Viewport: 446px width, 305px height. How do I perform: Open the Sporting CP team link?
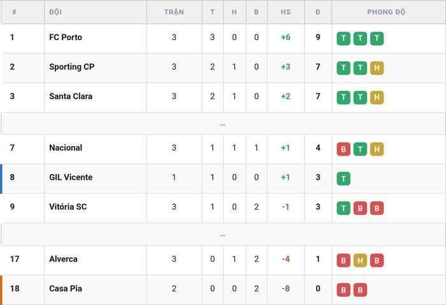[x=71, y=67]
